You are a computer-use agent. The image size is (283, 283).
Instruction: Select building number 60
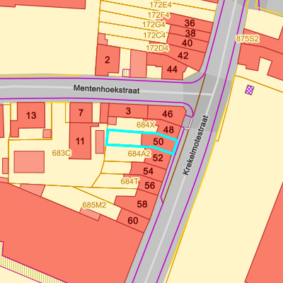pyautogui.click(x=133, y=221)
